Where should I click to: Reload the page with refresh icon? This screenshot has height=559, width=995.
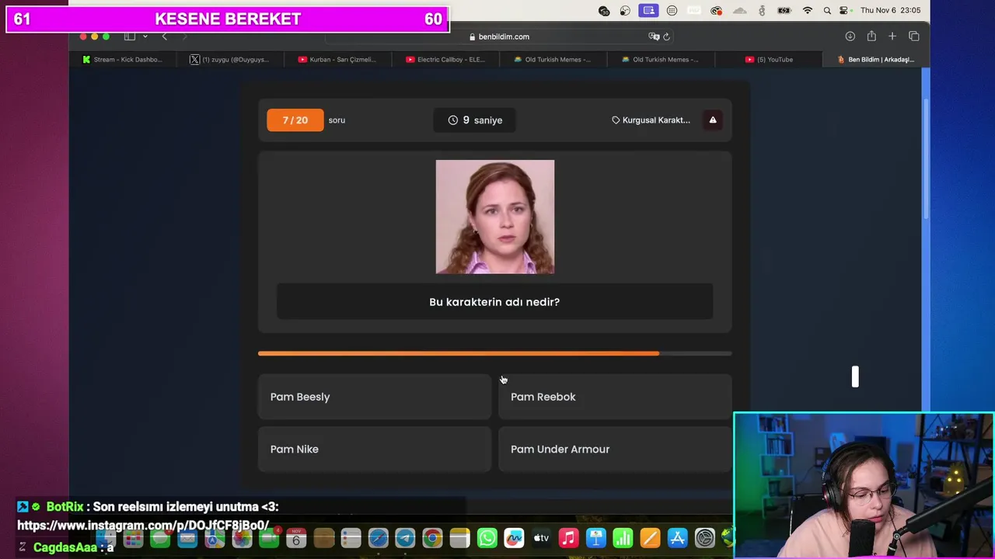pyautogui.click(x=666, y=36)
